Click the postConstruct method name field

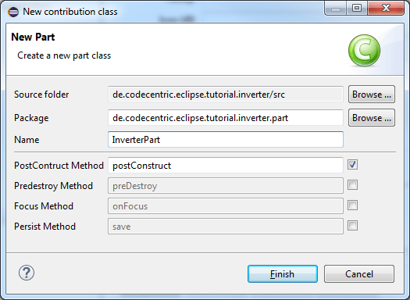(x=226, y=166)
